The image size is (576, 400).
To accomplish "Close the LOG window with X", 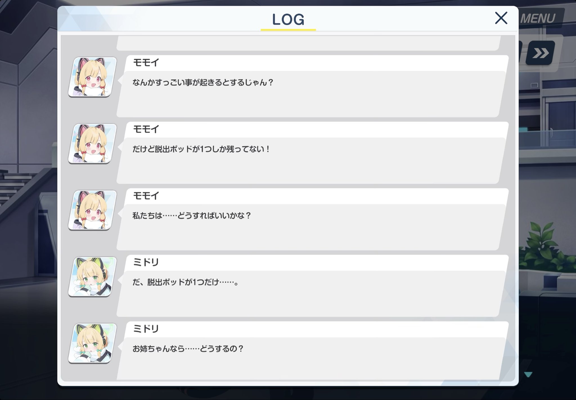I will (x=501, y=18).
